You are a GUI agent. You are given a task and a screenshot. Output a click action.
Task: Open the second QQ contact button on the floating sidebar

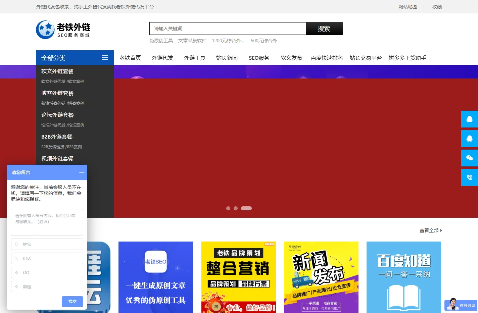tap(470, 139)
